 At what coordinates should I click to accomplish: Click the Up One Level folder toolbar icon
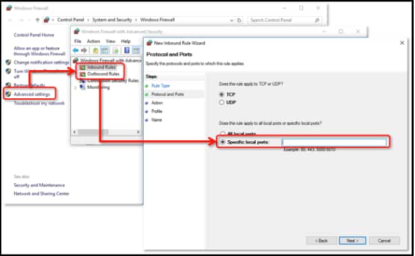coord(96,51)
